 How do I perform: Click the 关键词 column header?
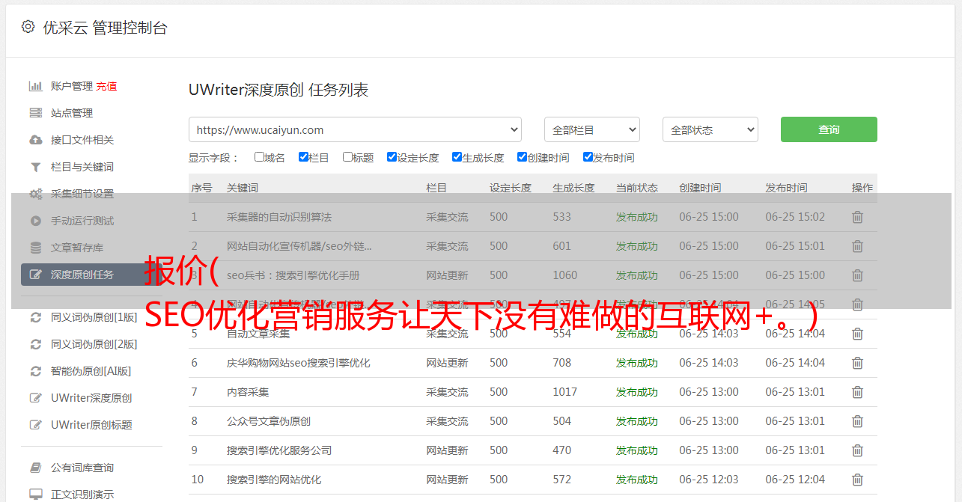pyautogui.click(x=243, y=188)
